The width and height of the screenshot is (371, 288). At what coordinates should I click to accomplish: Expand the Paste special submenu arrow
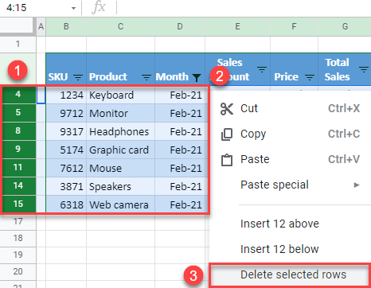pos(357,185)
